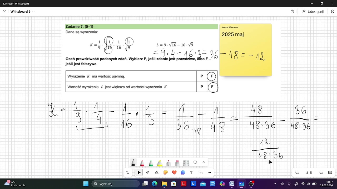The image size is (337, 189).
Task: Fit the whiteboard to screen
Action: coord(330,172)
